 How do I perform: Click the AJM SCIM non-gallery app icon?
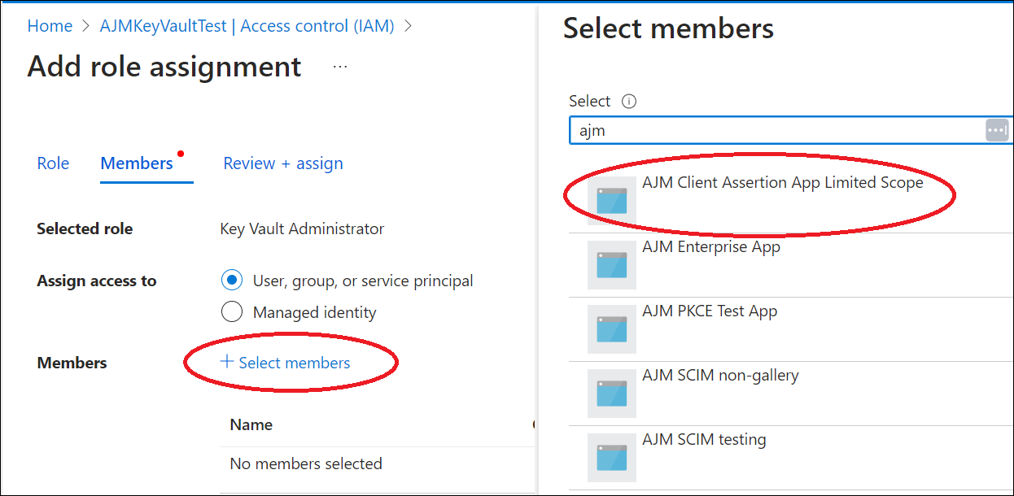611,393
